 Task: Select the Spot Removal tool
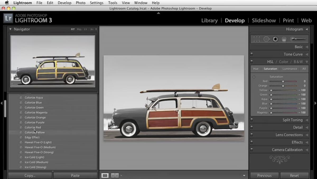click(266, 39)
